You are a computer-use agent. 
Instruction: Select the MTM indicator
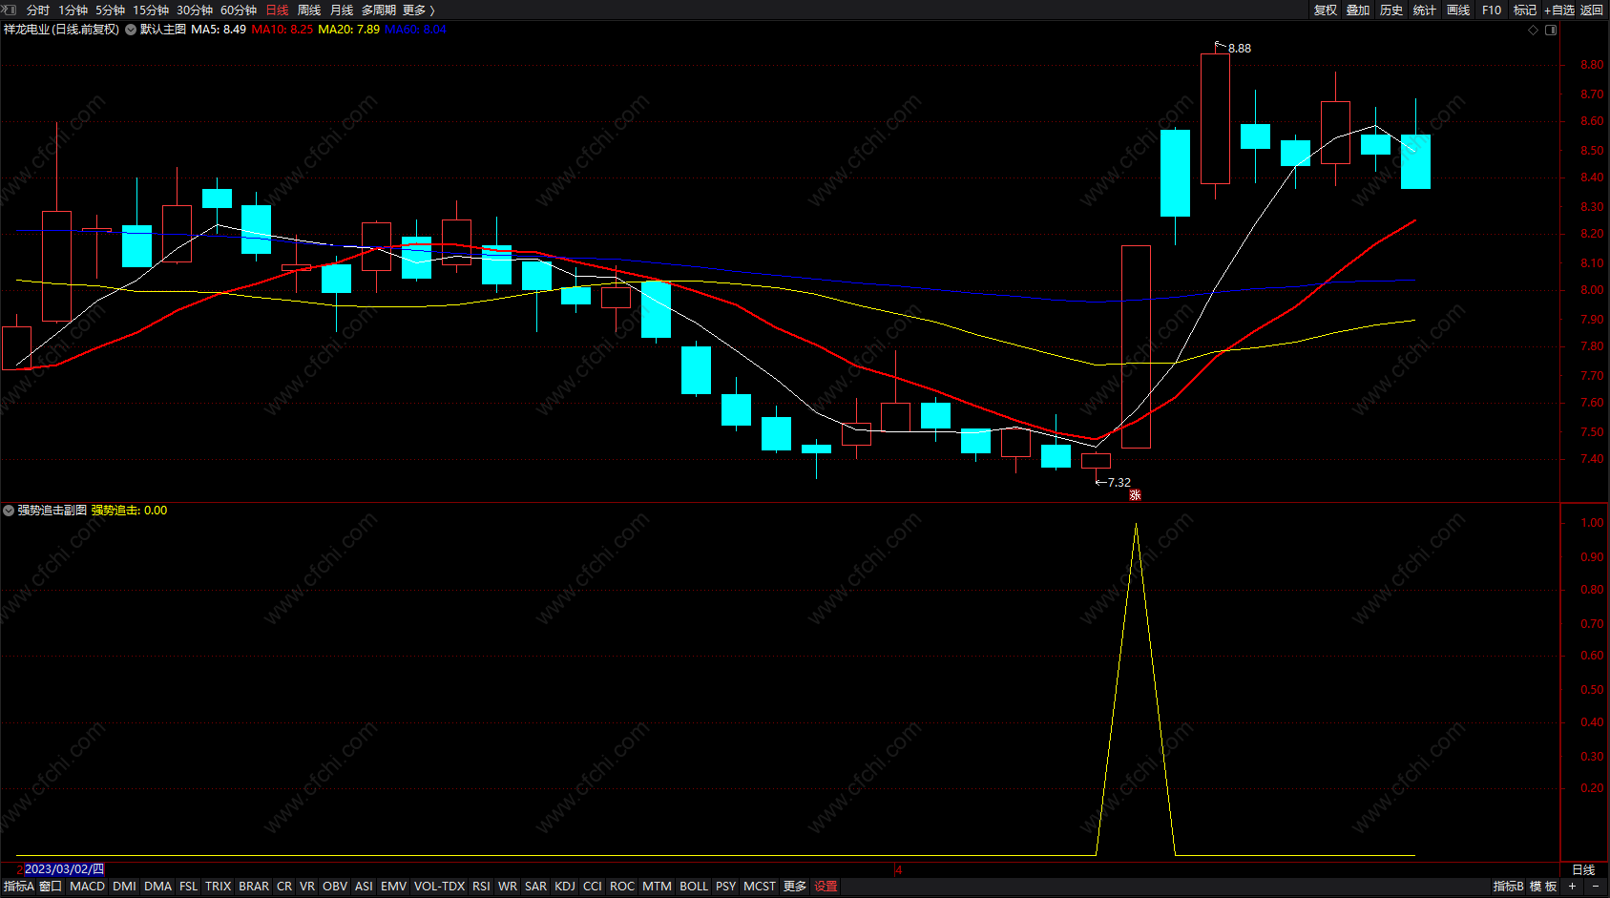click(x=657, y=886)
